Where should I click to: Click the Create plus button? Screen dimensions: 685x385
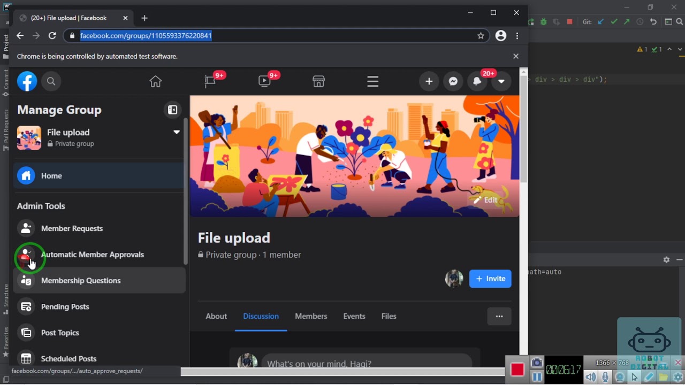pos(429,81)
